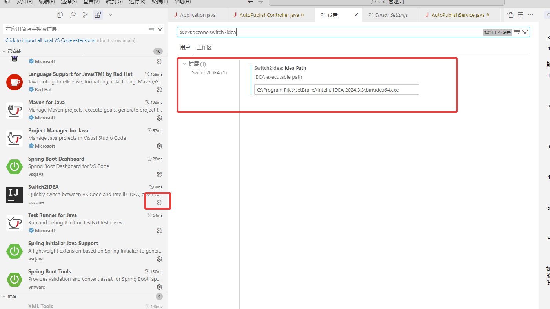This screenshot has height=309, width=550.
Task: Select Language Support for Java(TM) by Red Hat
Action: click(80, 74)
